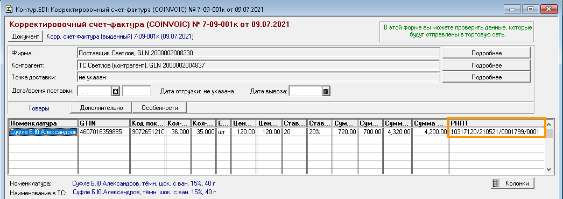Open calendar picker for Дата вывоза
Image resolution: width=563 pixels, height=199 pixels.
pos(326,91)
